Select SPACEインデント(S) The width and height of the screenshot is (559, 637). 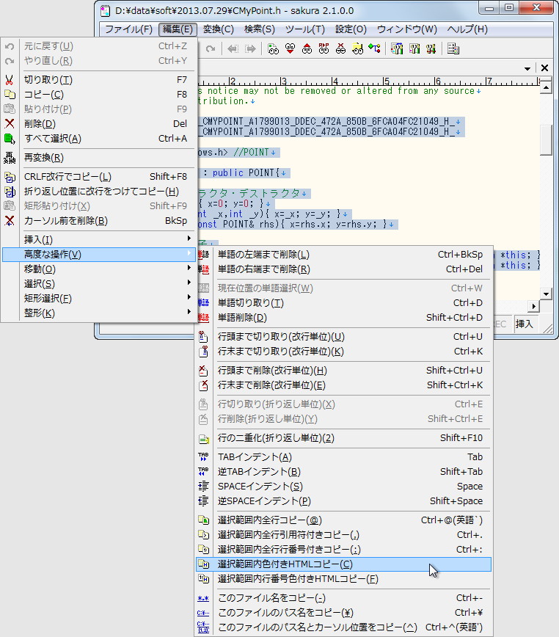(343, 486)
